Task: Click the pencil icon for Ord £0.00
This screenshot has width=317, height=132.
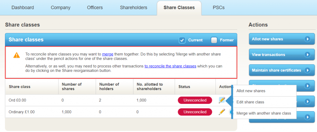Action: [x=222, y=100]
